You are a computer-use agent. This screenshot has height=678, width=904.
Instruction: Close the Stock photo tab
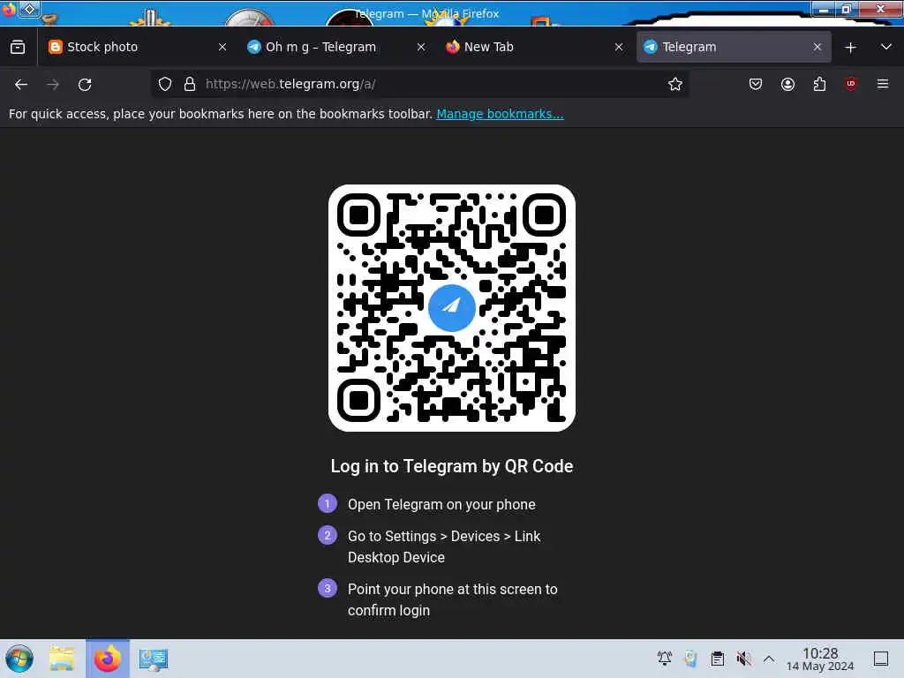point(222,48)
